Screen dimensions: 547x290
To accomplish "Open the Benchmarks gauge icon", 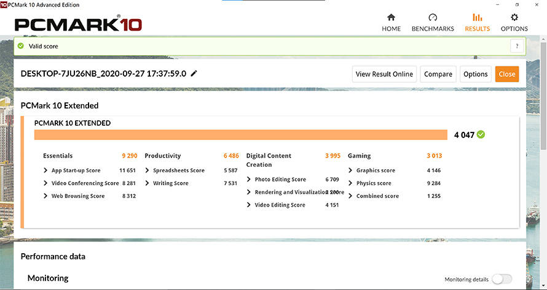I will pos(433,17).
